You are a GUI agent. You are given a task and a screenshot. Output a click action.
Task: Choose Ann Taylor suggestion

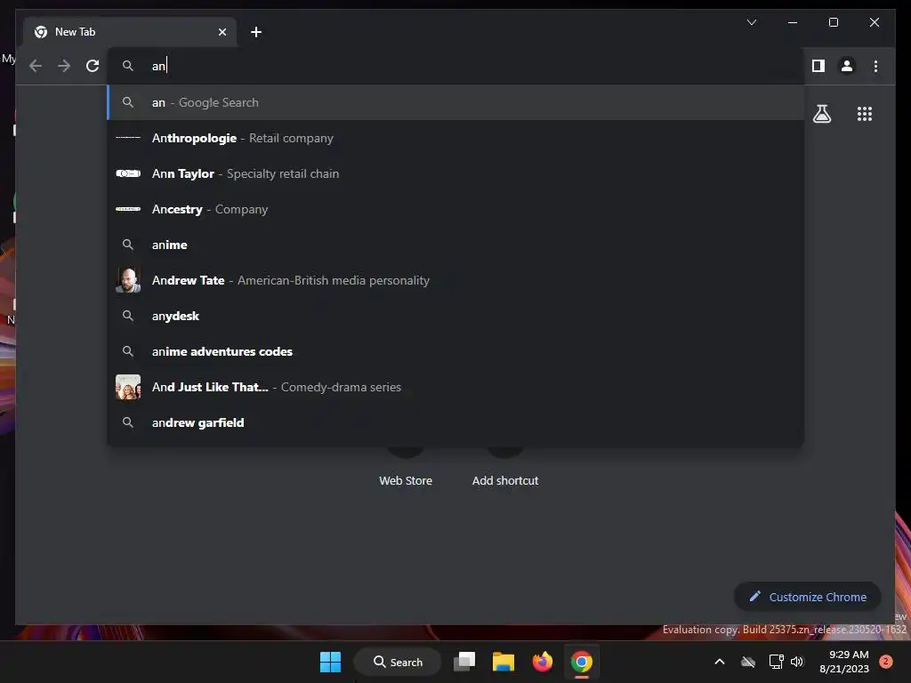[x=456, y=173]
